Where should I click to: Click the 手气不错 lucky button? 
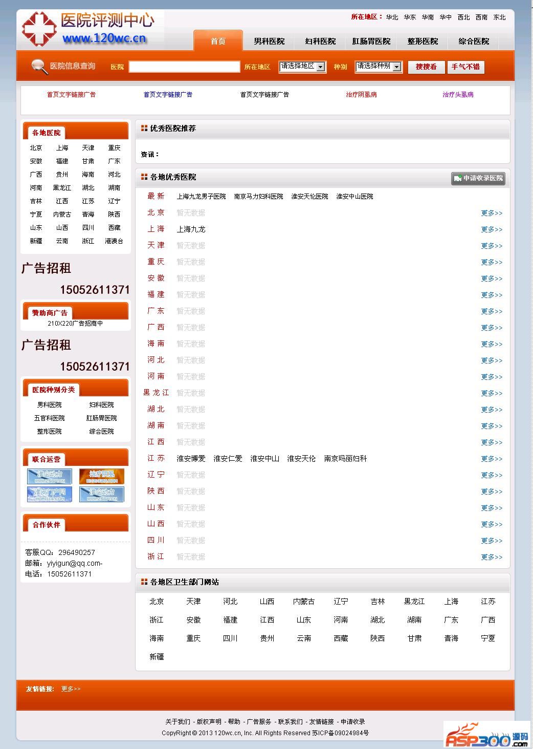point(465,67)
